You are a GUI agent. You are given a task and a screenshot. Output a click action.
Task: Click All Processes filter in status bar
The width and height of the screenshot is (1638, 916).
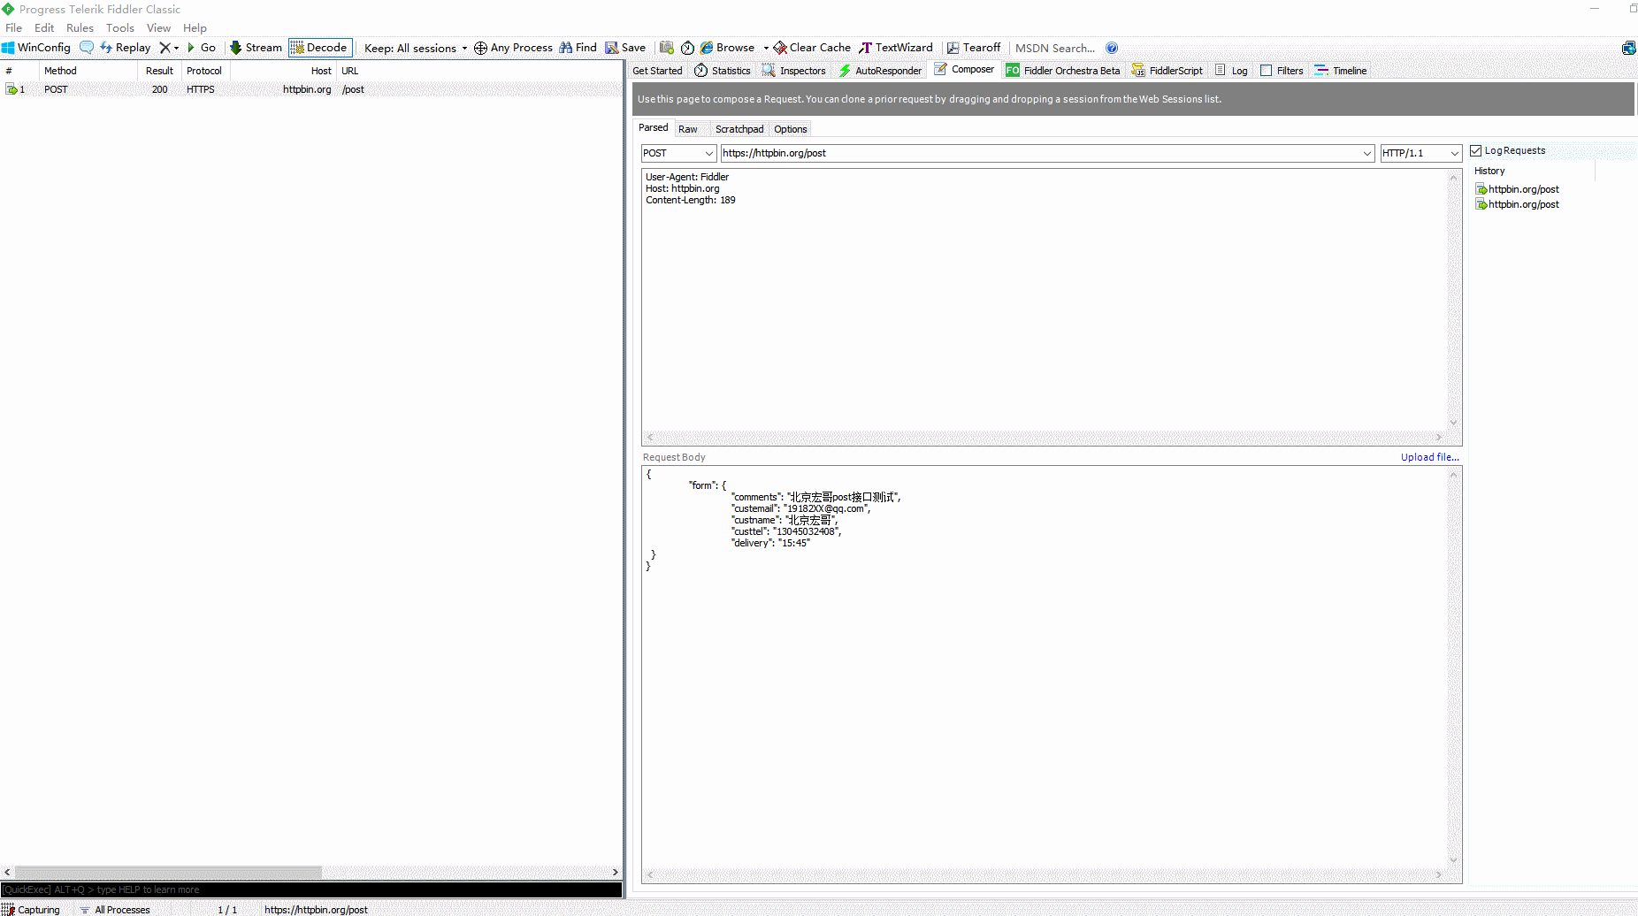tap(115, 909)
